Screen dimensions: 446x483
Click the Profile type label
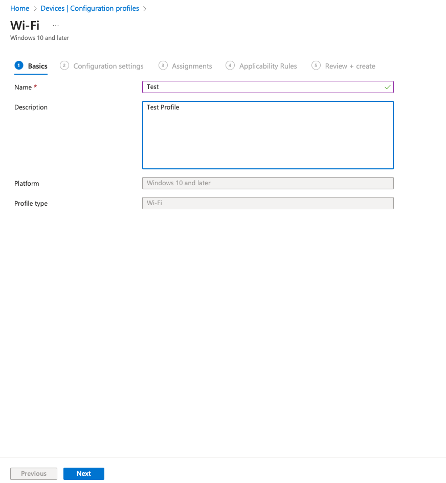tap(31, 204)
